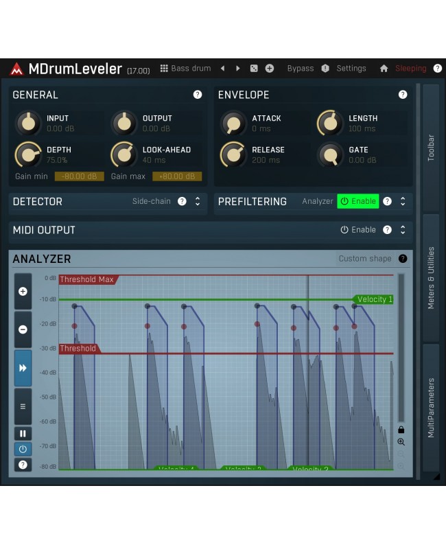The height and width of the screenshot is (545, 446).
Task: Click the analyzer vertical level scrollbar
Action: (401, 348)
